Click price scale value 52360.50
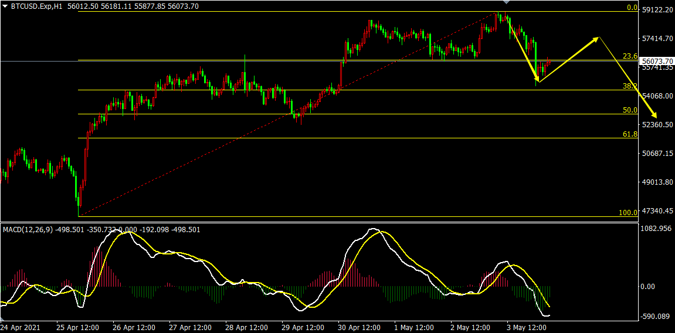The height and width of the screenshot is (333, 675). (x=657, y=125)
